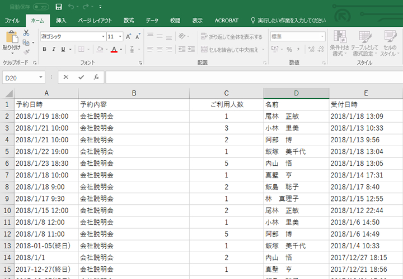Click the Increase Font Size icon

point(129,36)
